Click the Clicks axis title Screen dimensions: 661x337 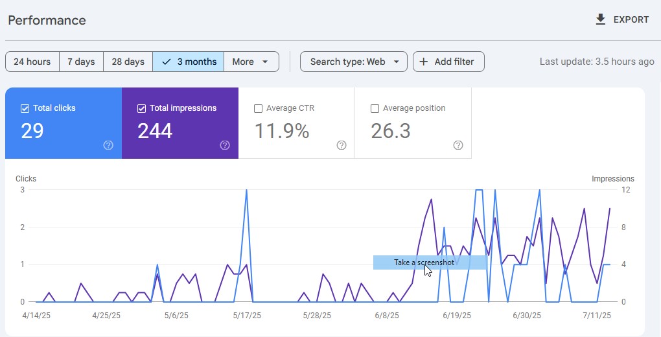26,179
